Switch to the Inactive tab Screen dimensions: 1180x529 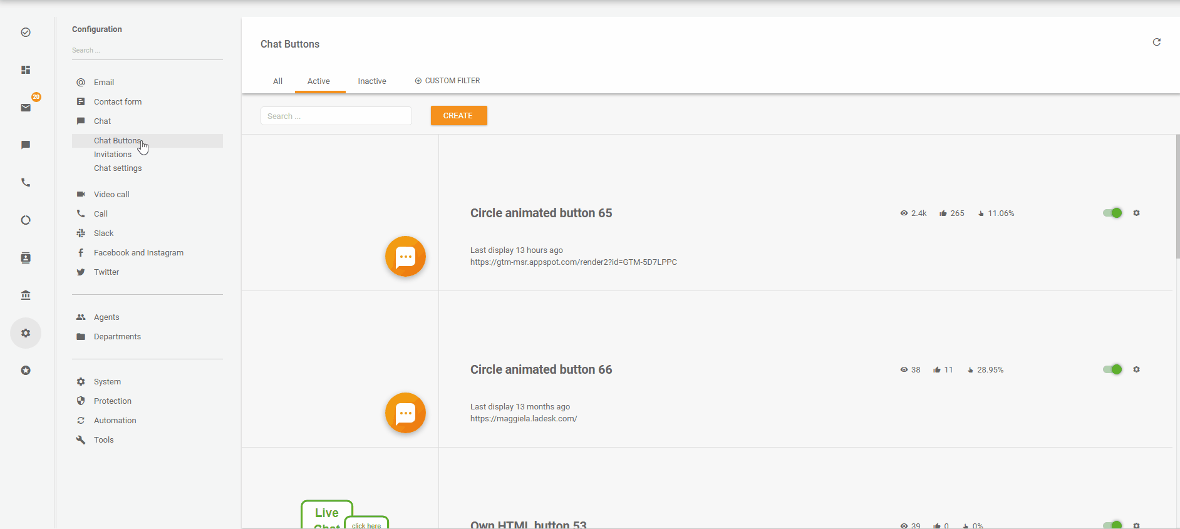371,81
